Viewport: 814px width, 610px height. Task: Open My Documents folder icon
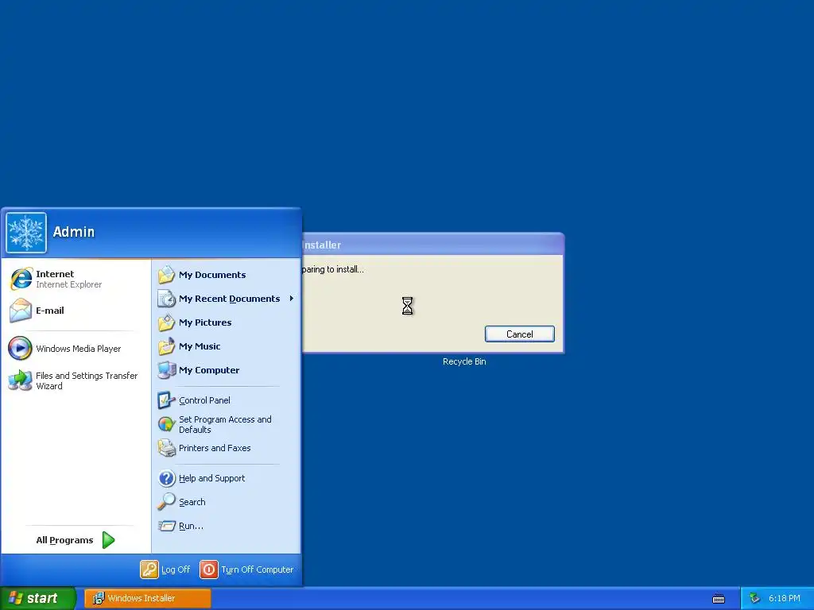[x=167, y=274]
